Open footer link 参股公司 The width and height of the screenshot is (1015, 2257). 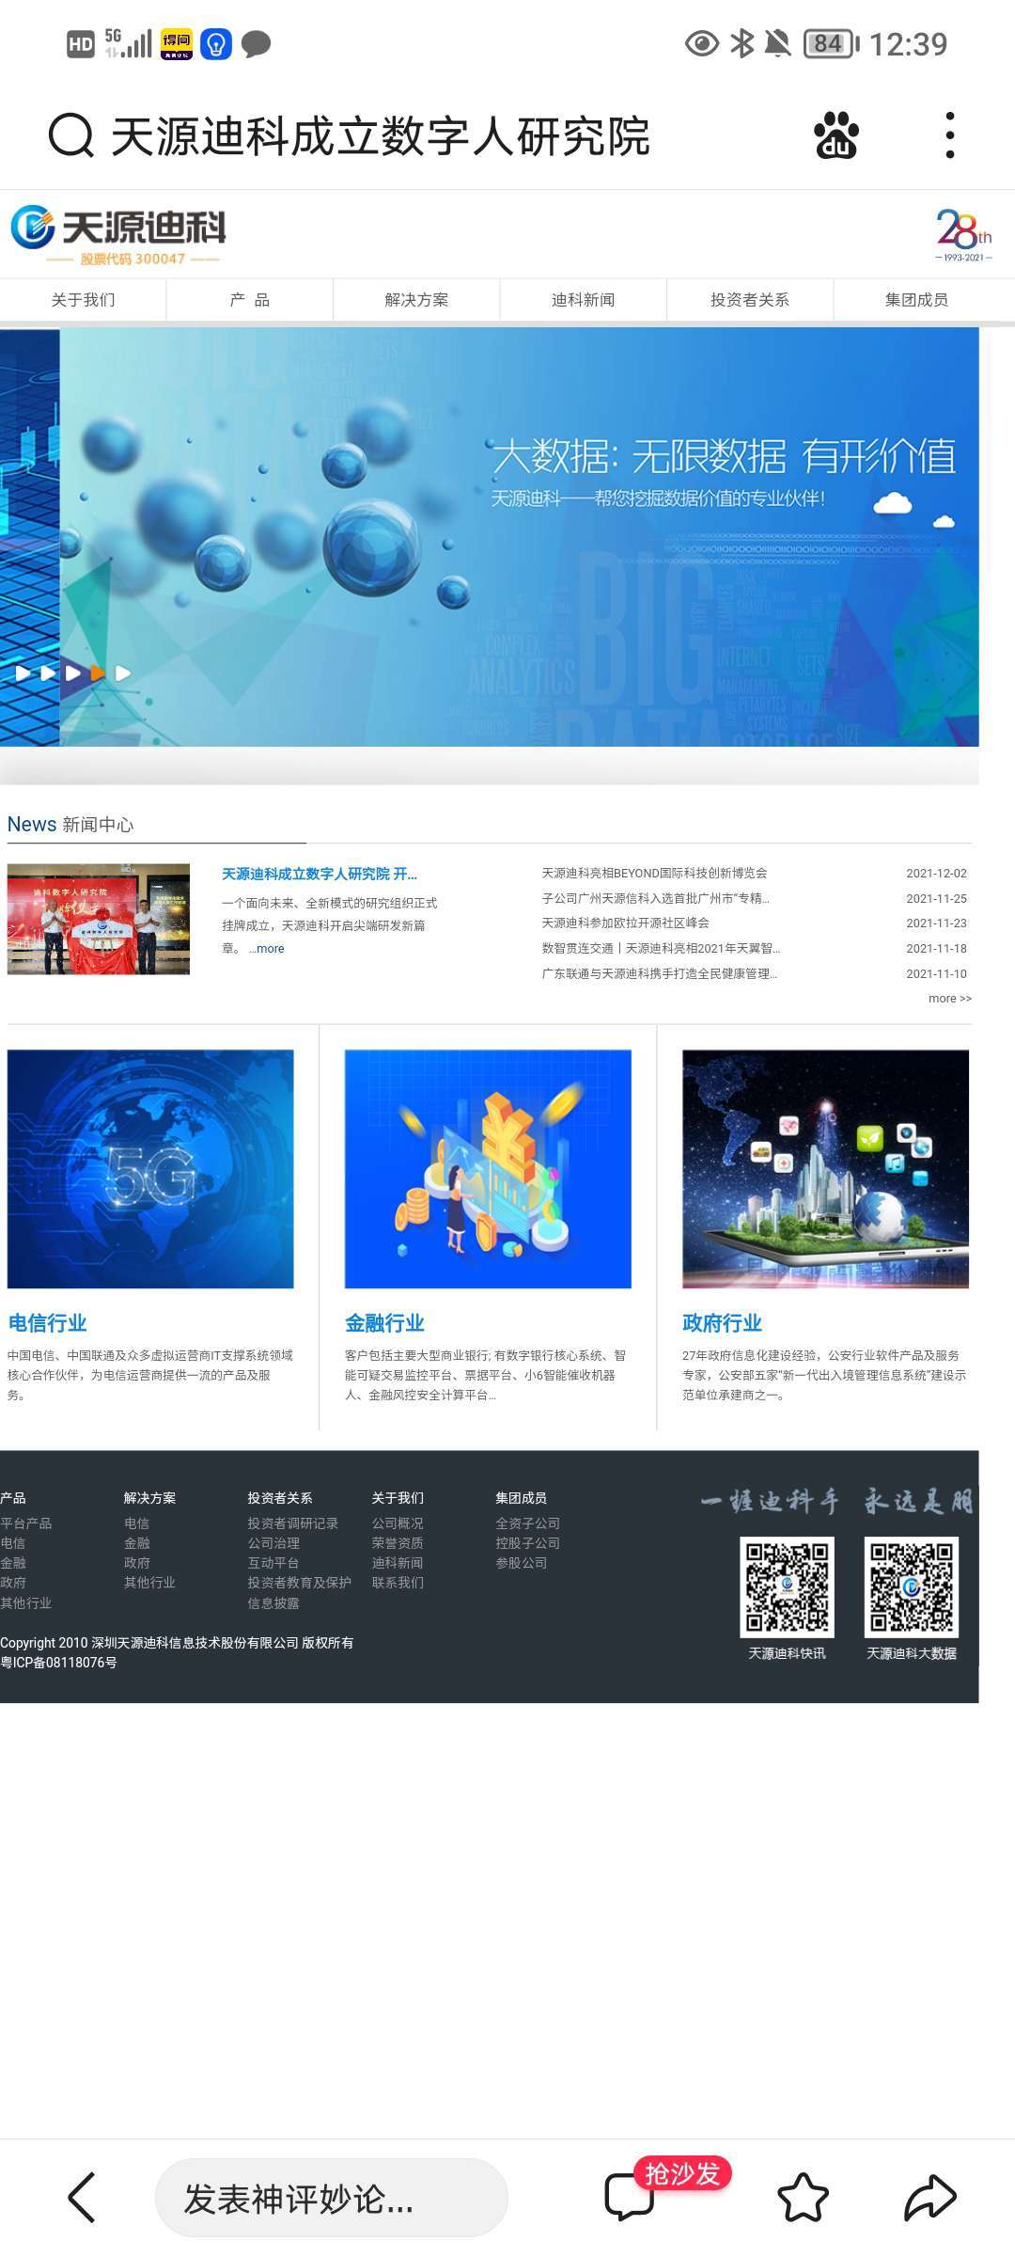(x=521, y=1563)
